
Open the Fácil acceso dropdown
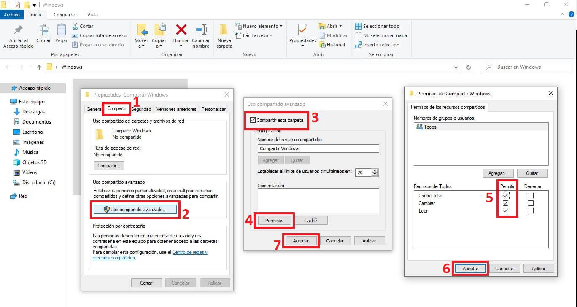254,35
